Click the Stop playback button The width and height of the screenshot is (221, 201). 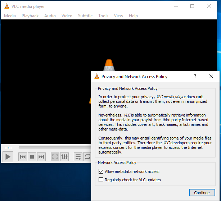[32, 157]
